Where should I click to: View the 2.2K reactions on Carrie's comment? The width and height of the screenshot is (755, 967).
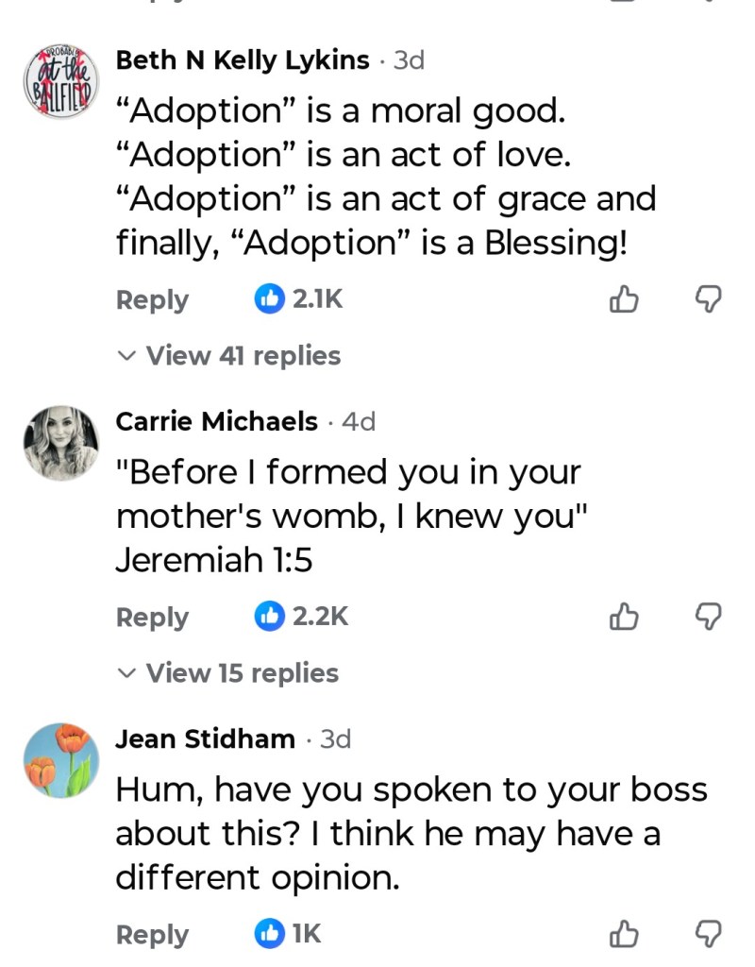[x=302, y=618]
